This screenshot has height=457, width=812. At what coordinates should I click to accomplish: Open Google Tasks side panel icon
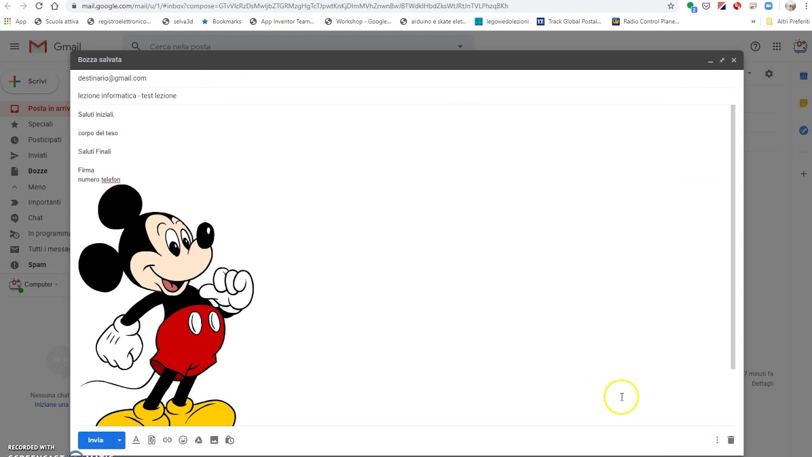(x=803, y=130)
